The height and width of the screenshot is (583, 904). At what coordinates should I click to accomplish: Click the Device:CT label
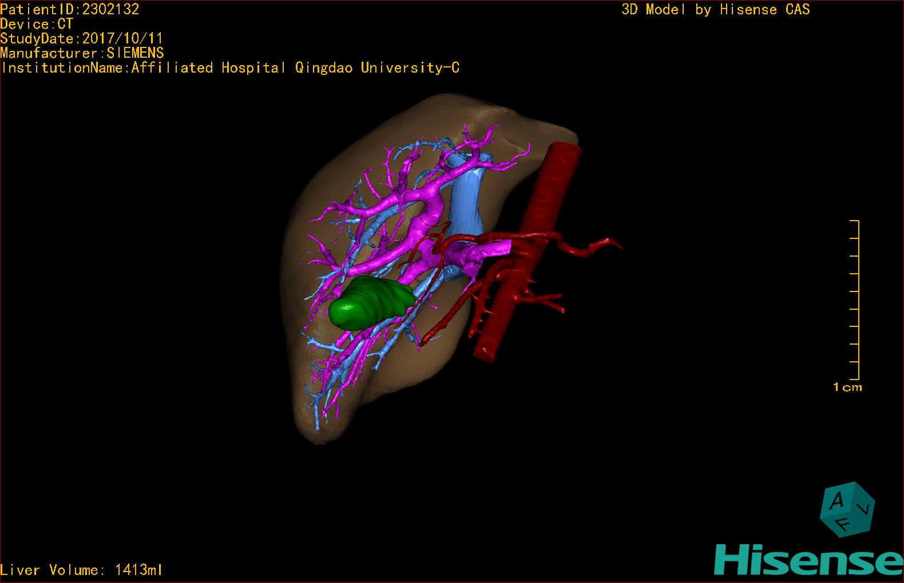point(37,24)
